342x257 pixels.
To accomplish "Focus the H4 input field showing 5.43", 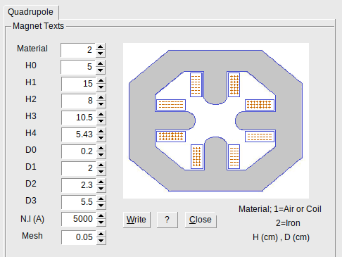I will (79, 134).
